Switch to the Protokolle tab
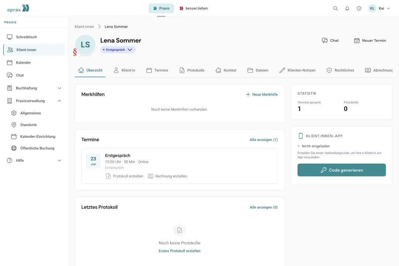 tap(192, 70)
